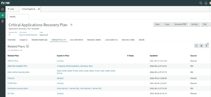The width and height of the screenshot is (211, 97).
Task: Open the Plan123 link
Action: point(11,78)
